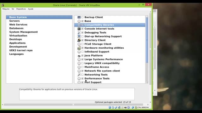The image size is (202, 113).
Task: Click the VM window scroll-right arrow
Action: coord(148,105)
